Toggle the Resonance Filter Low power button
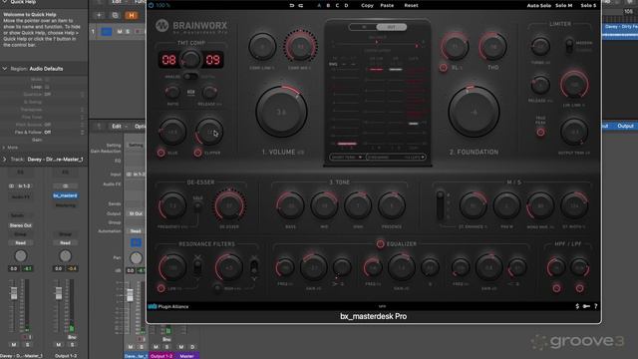This screenshot has width=638, height=359. click(161, 288)
